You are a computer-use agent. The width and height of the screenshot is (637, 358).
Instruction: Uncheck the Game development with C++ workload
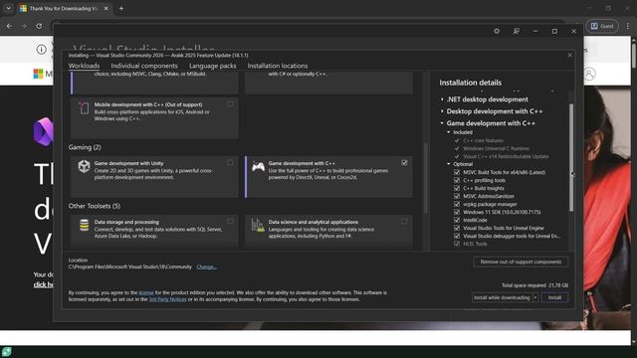click(x=404, y=163)
